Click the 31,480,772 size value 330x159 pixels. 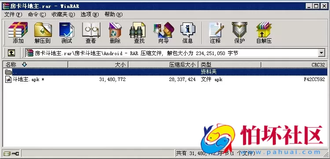pos(112,80)
